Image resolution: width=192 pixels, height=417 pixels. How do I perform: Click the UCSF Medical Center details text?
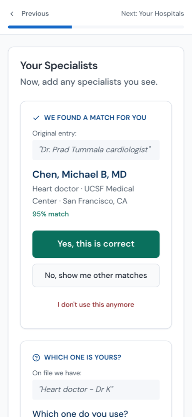click(x=83, y=195)
